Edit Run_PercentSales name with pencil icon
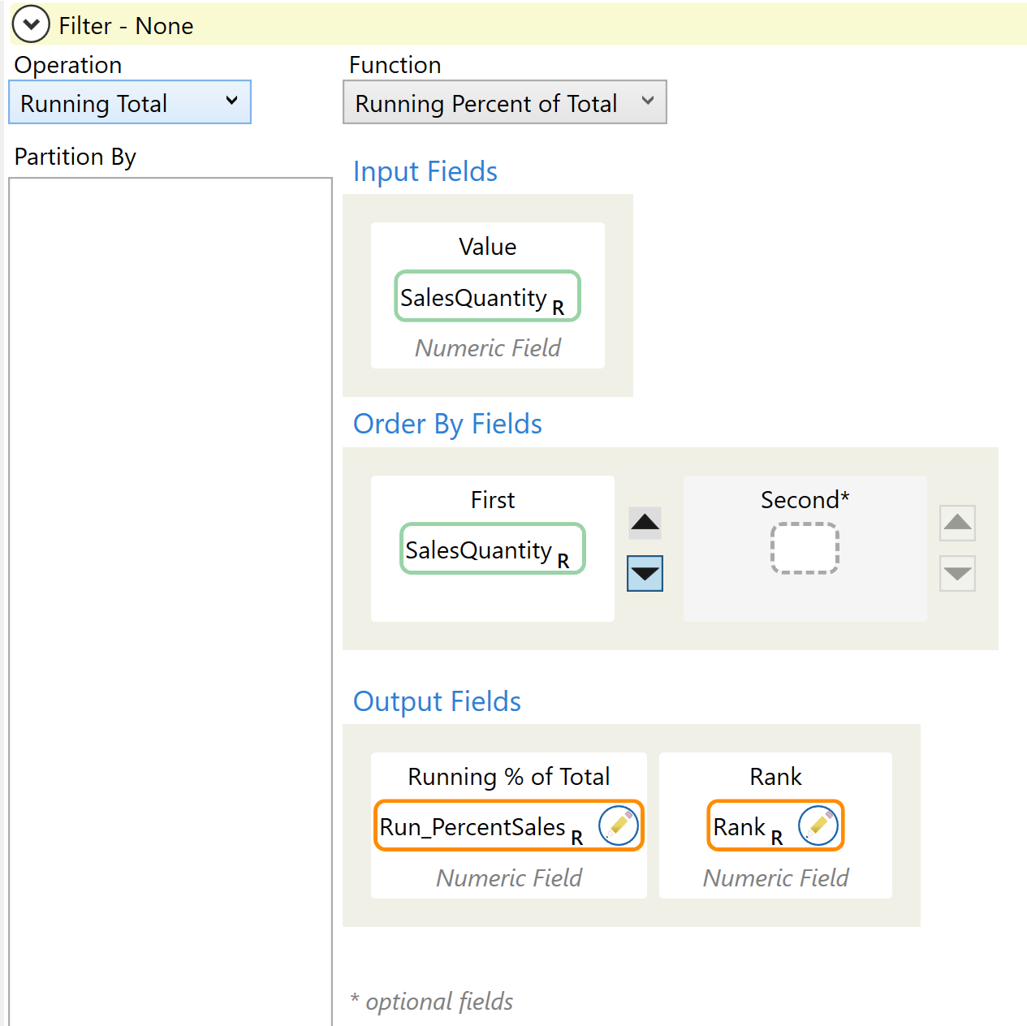Image resolution: width=1027 pixels, height=1026 pixels. 619,826
